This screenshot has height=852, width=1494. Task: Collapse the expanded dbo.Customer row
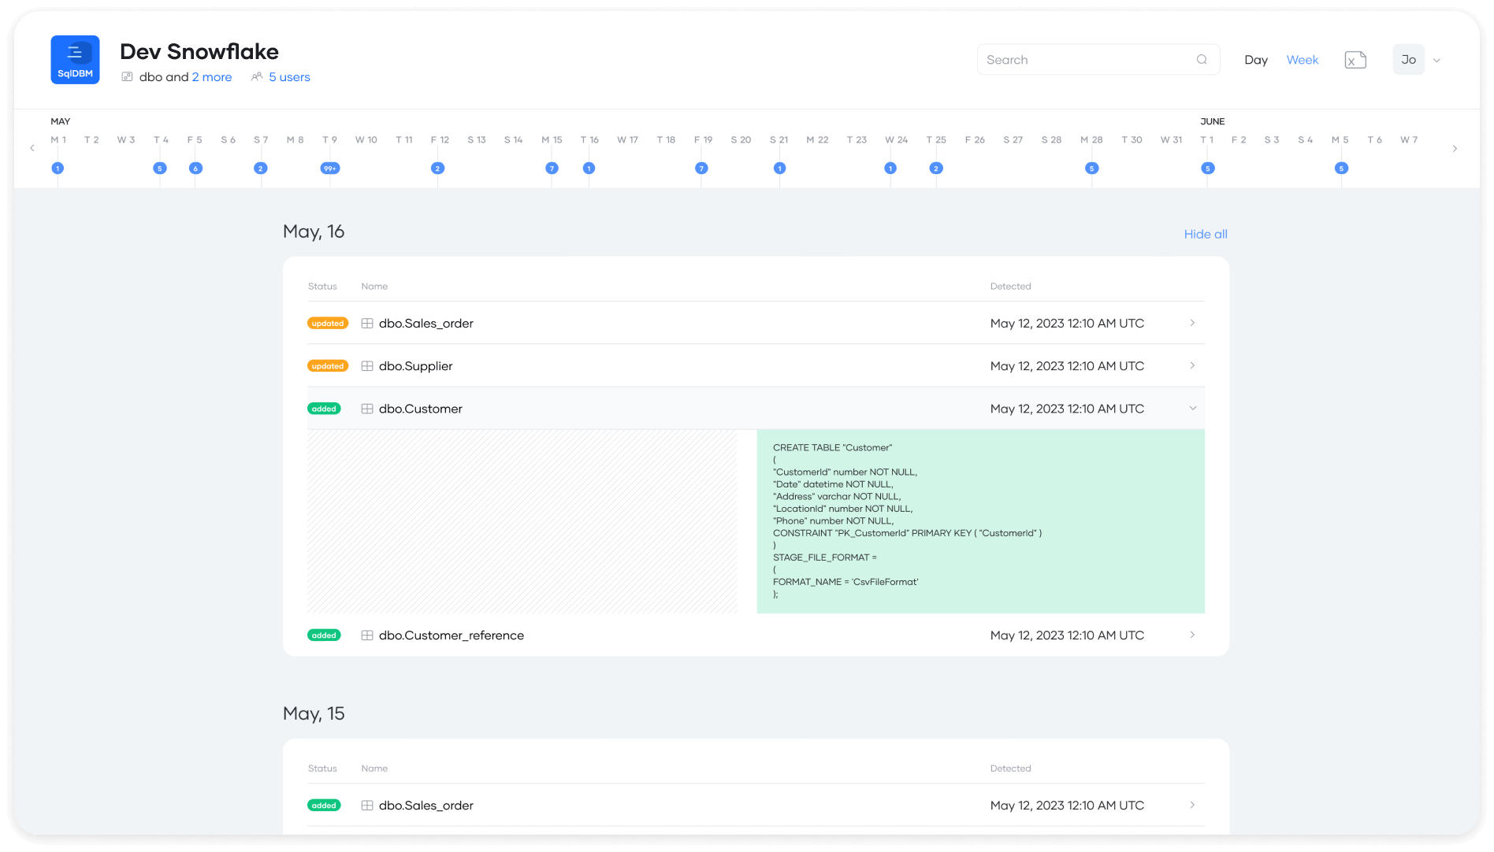[1192, 409]
